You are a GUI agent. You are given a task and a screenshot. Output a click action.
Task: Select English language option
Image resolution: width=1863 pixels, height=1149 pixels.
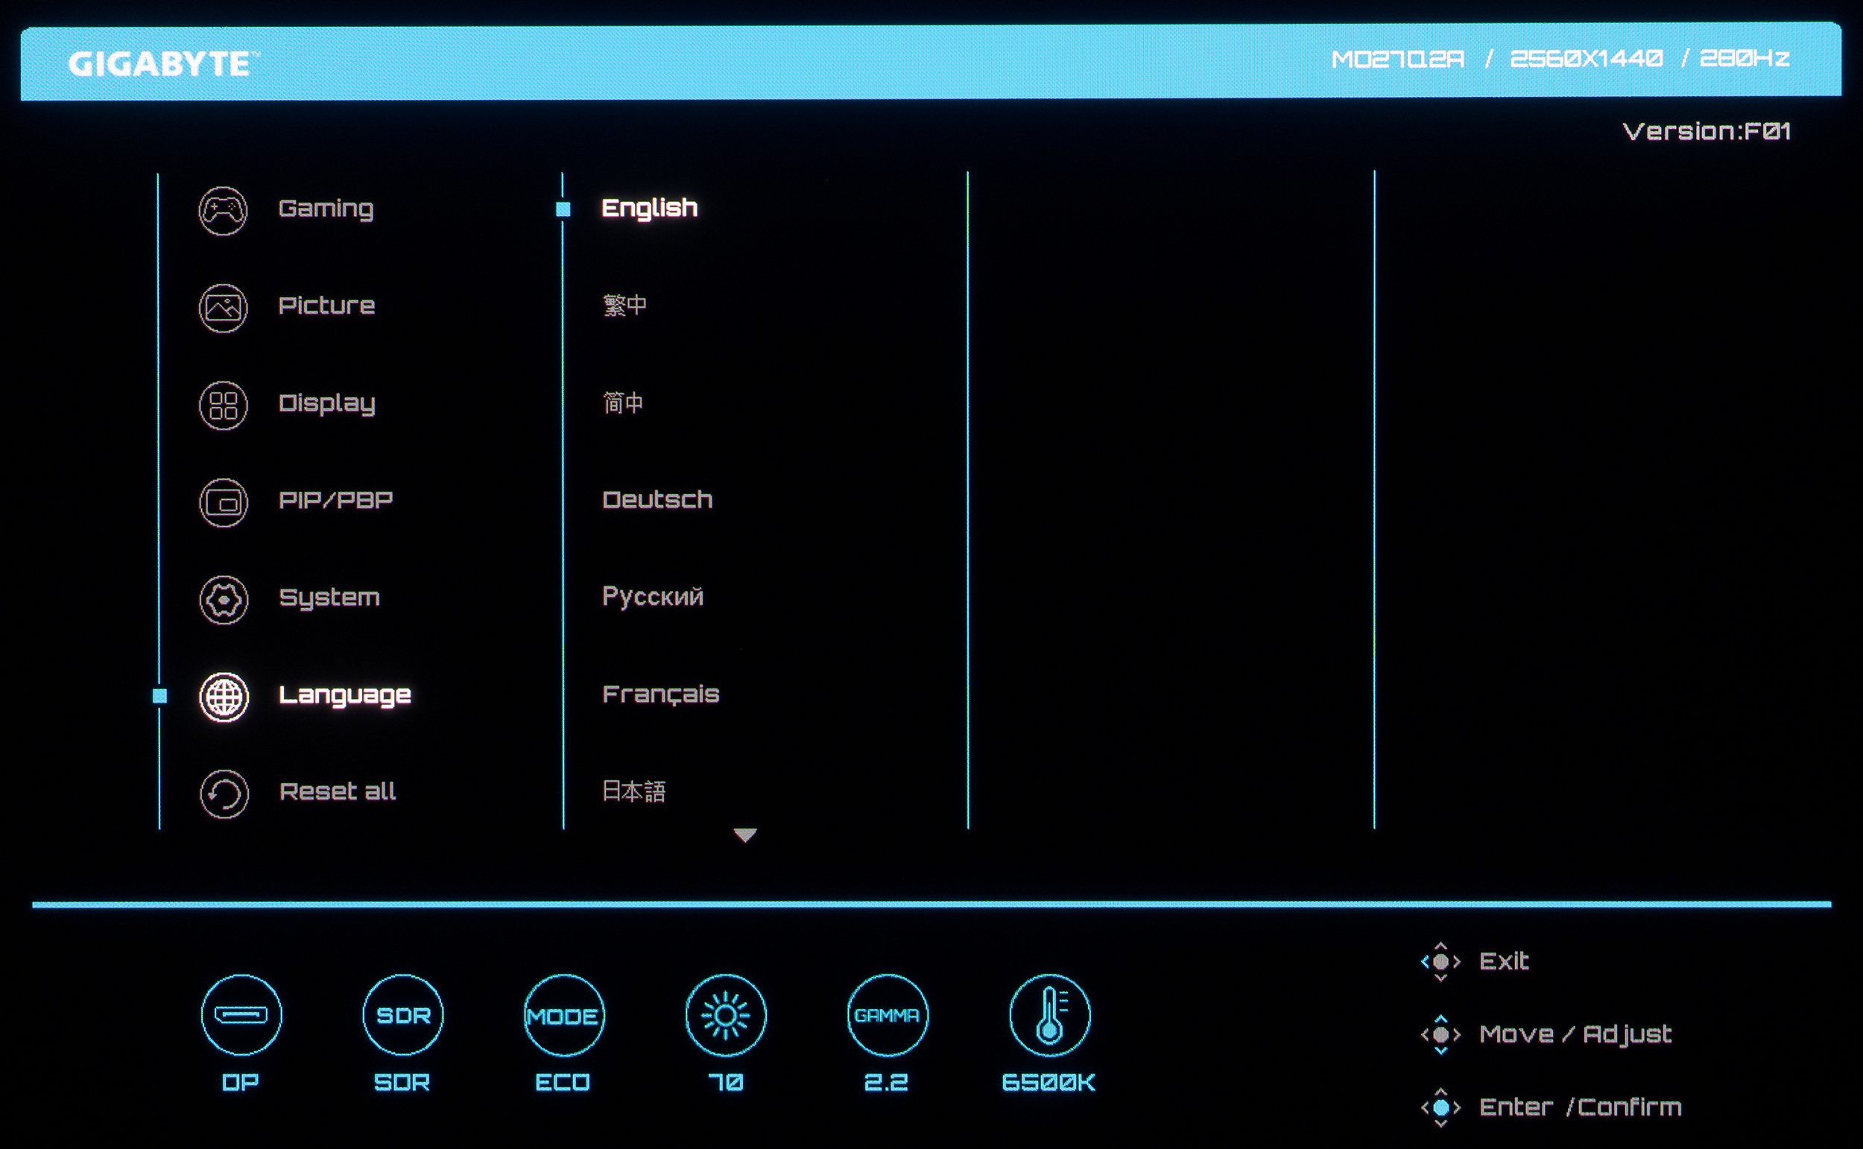click(649, 208)
